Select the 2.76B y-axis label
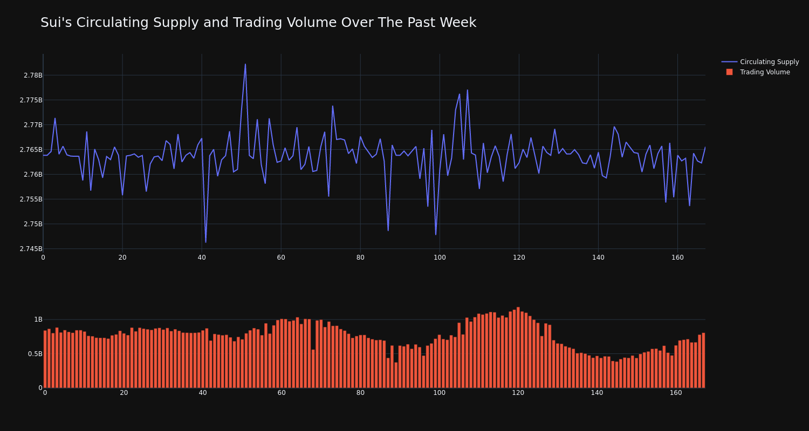 coord(33,175)
